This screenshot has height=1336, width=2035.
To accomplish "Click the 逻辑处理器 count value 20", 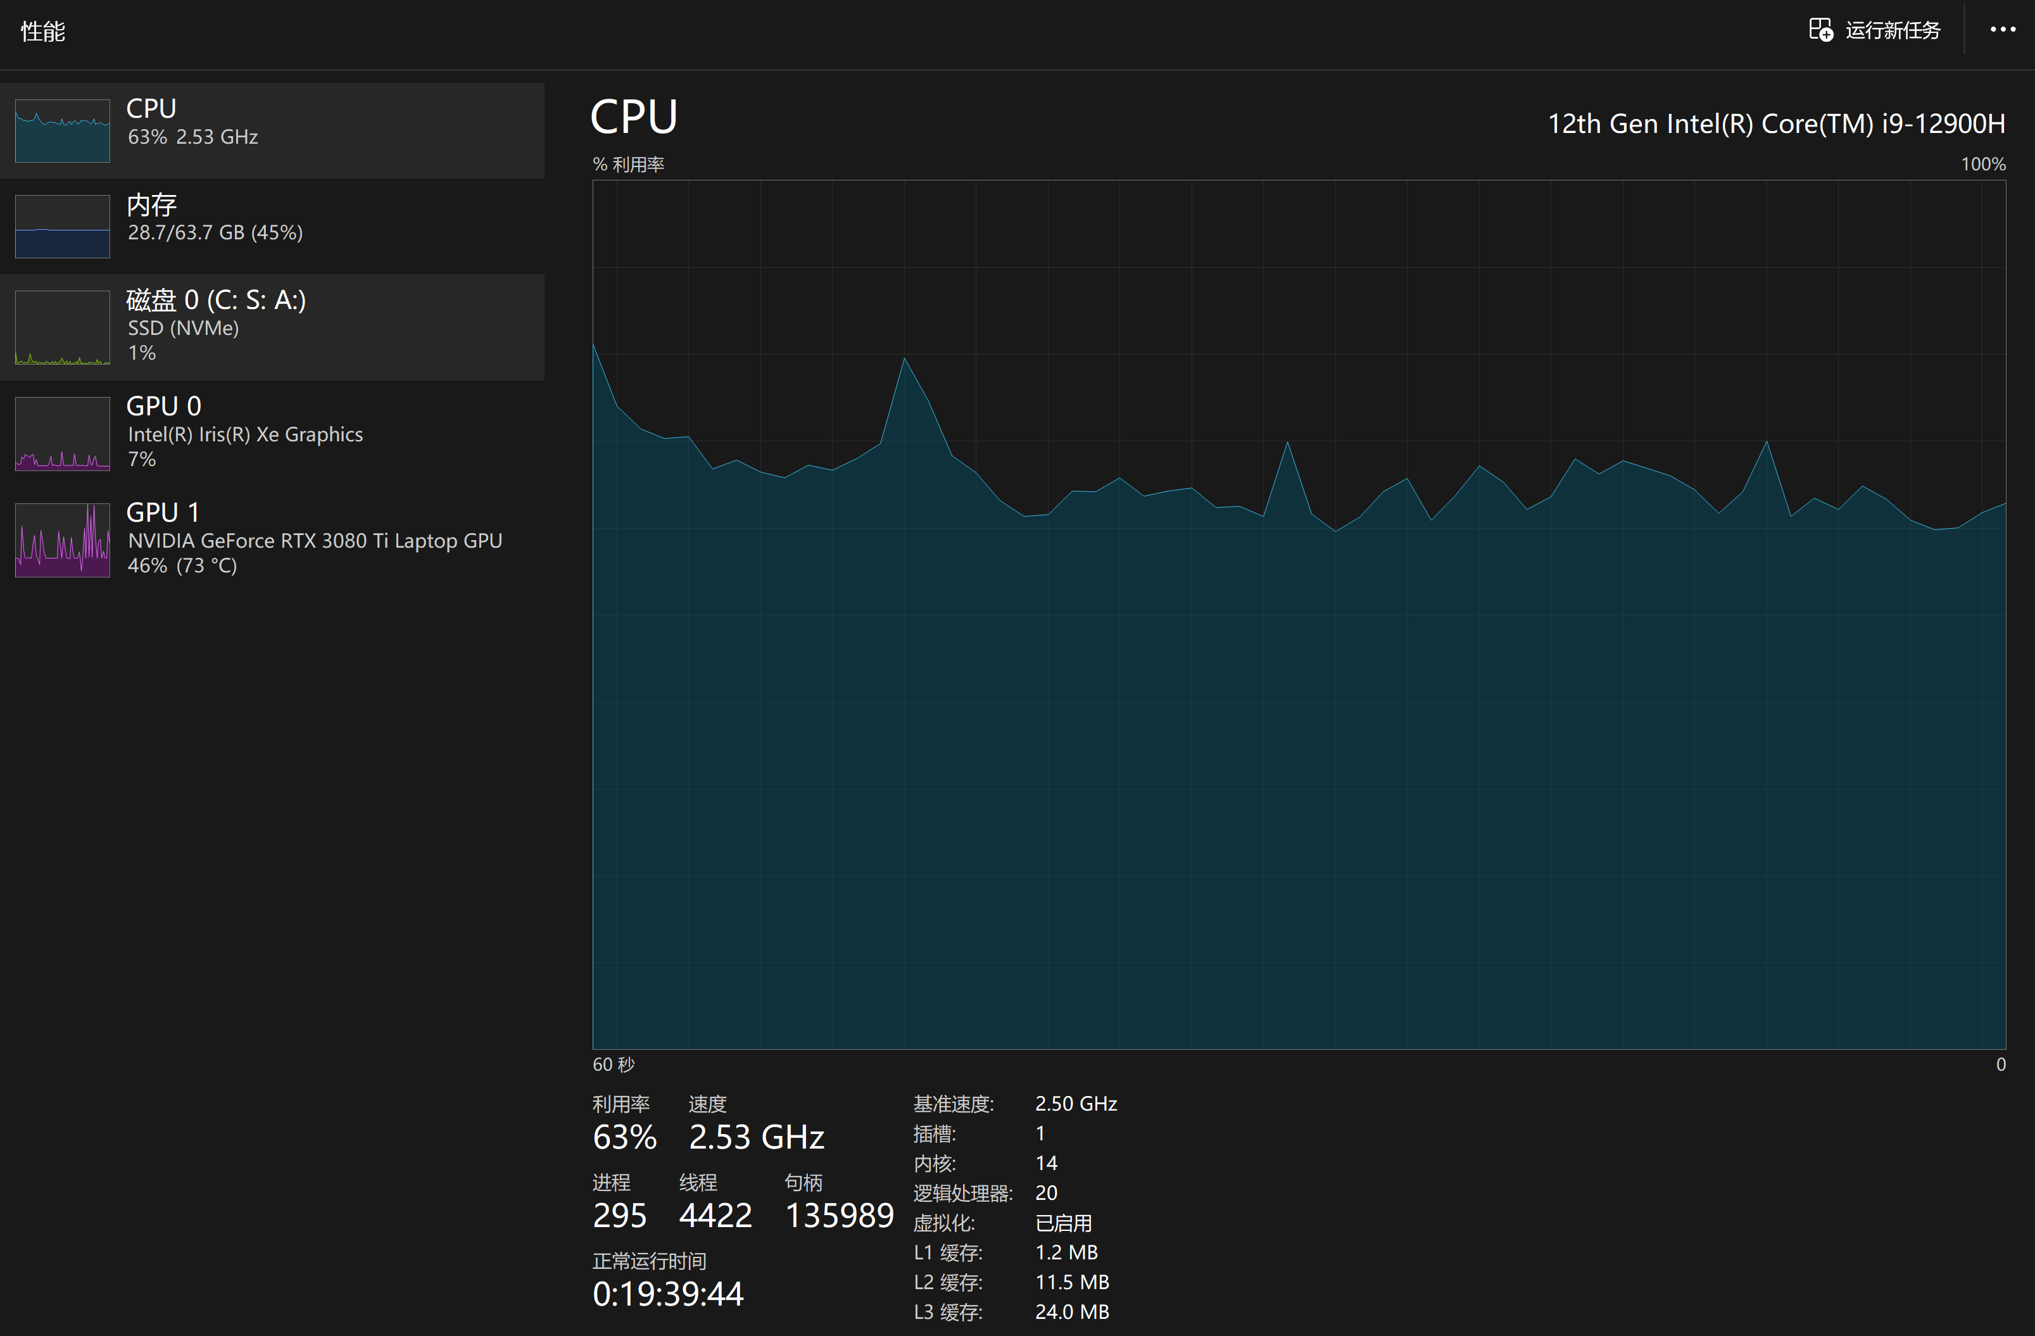I will (x=1046, y=1192).
